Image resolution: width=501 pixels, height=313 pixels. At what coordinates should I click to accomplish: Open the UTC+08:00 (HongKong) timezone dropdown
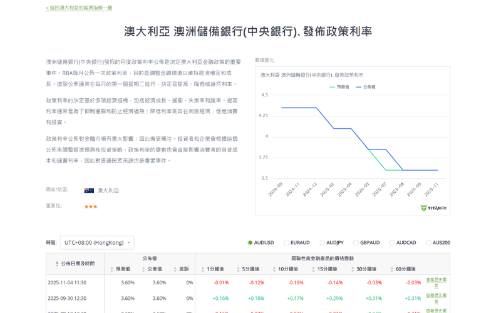(x=97, y=243)
